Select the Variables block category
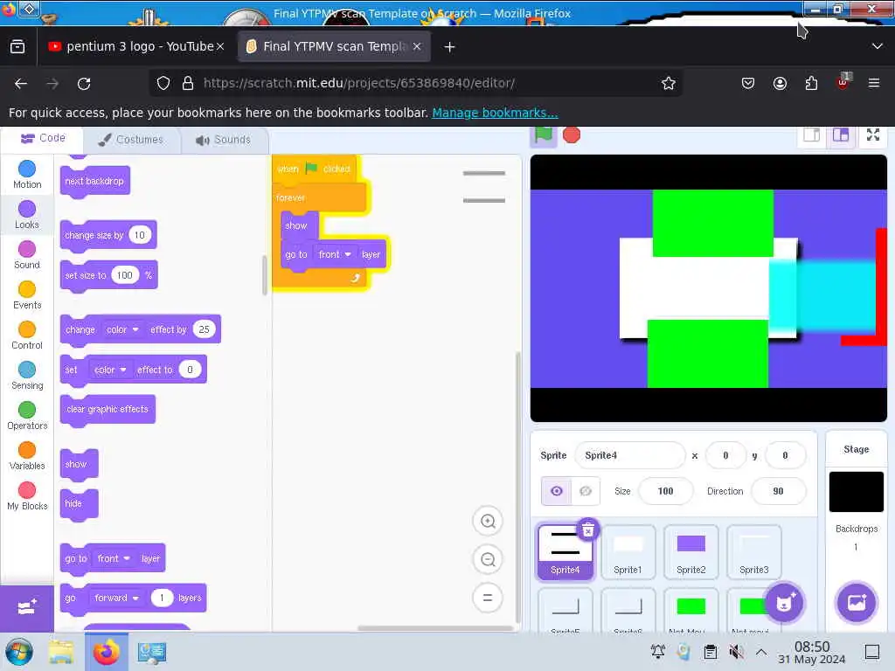 pos(27,456)
